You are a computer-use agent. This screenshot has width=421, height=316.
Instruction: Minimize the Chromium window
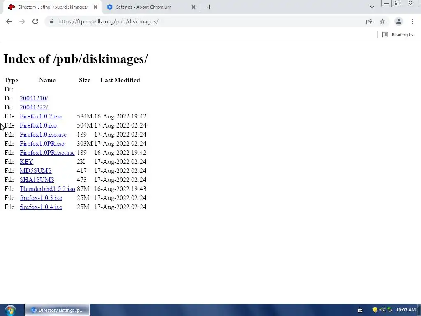(x=386, y=3)
